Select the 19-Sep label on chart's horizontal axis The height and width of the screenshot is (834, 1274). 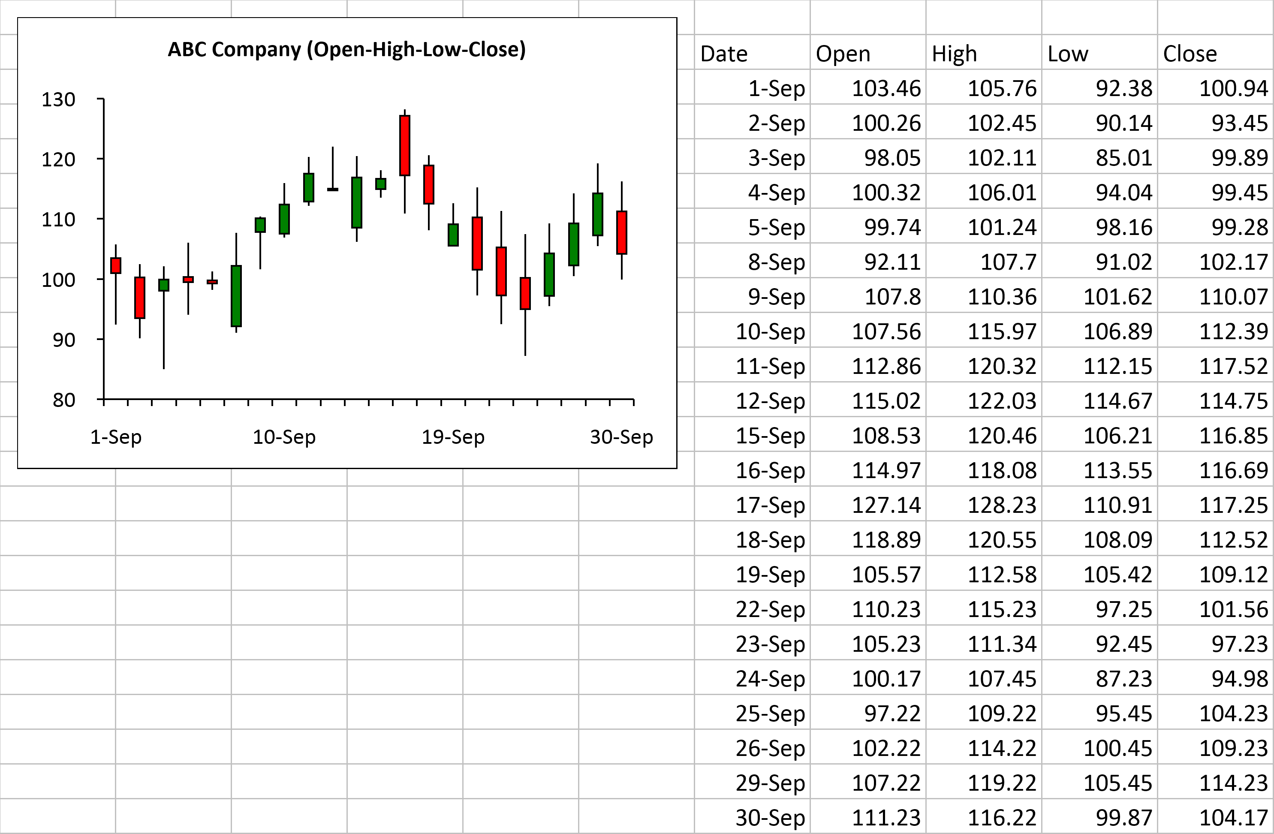453,437
